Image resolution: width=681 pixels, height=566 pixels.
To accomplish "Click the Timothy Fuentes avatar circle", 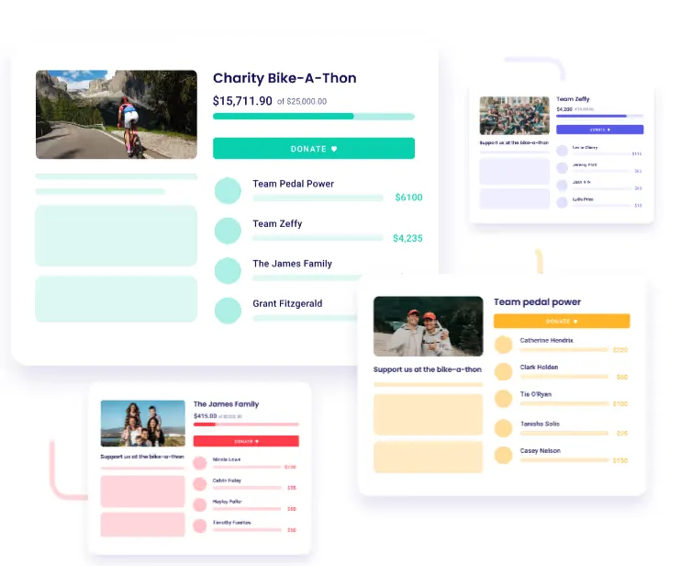I will [200, 526].
